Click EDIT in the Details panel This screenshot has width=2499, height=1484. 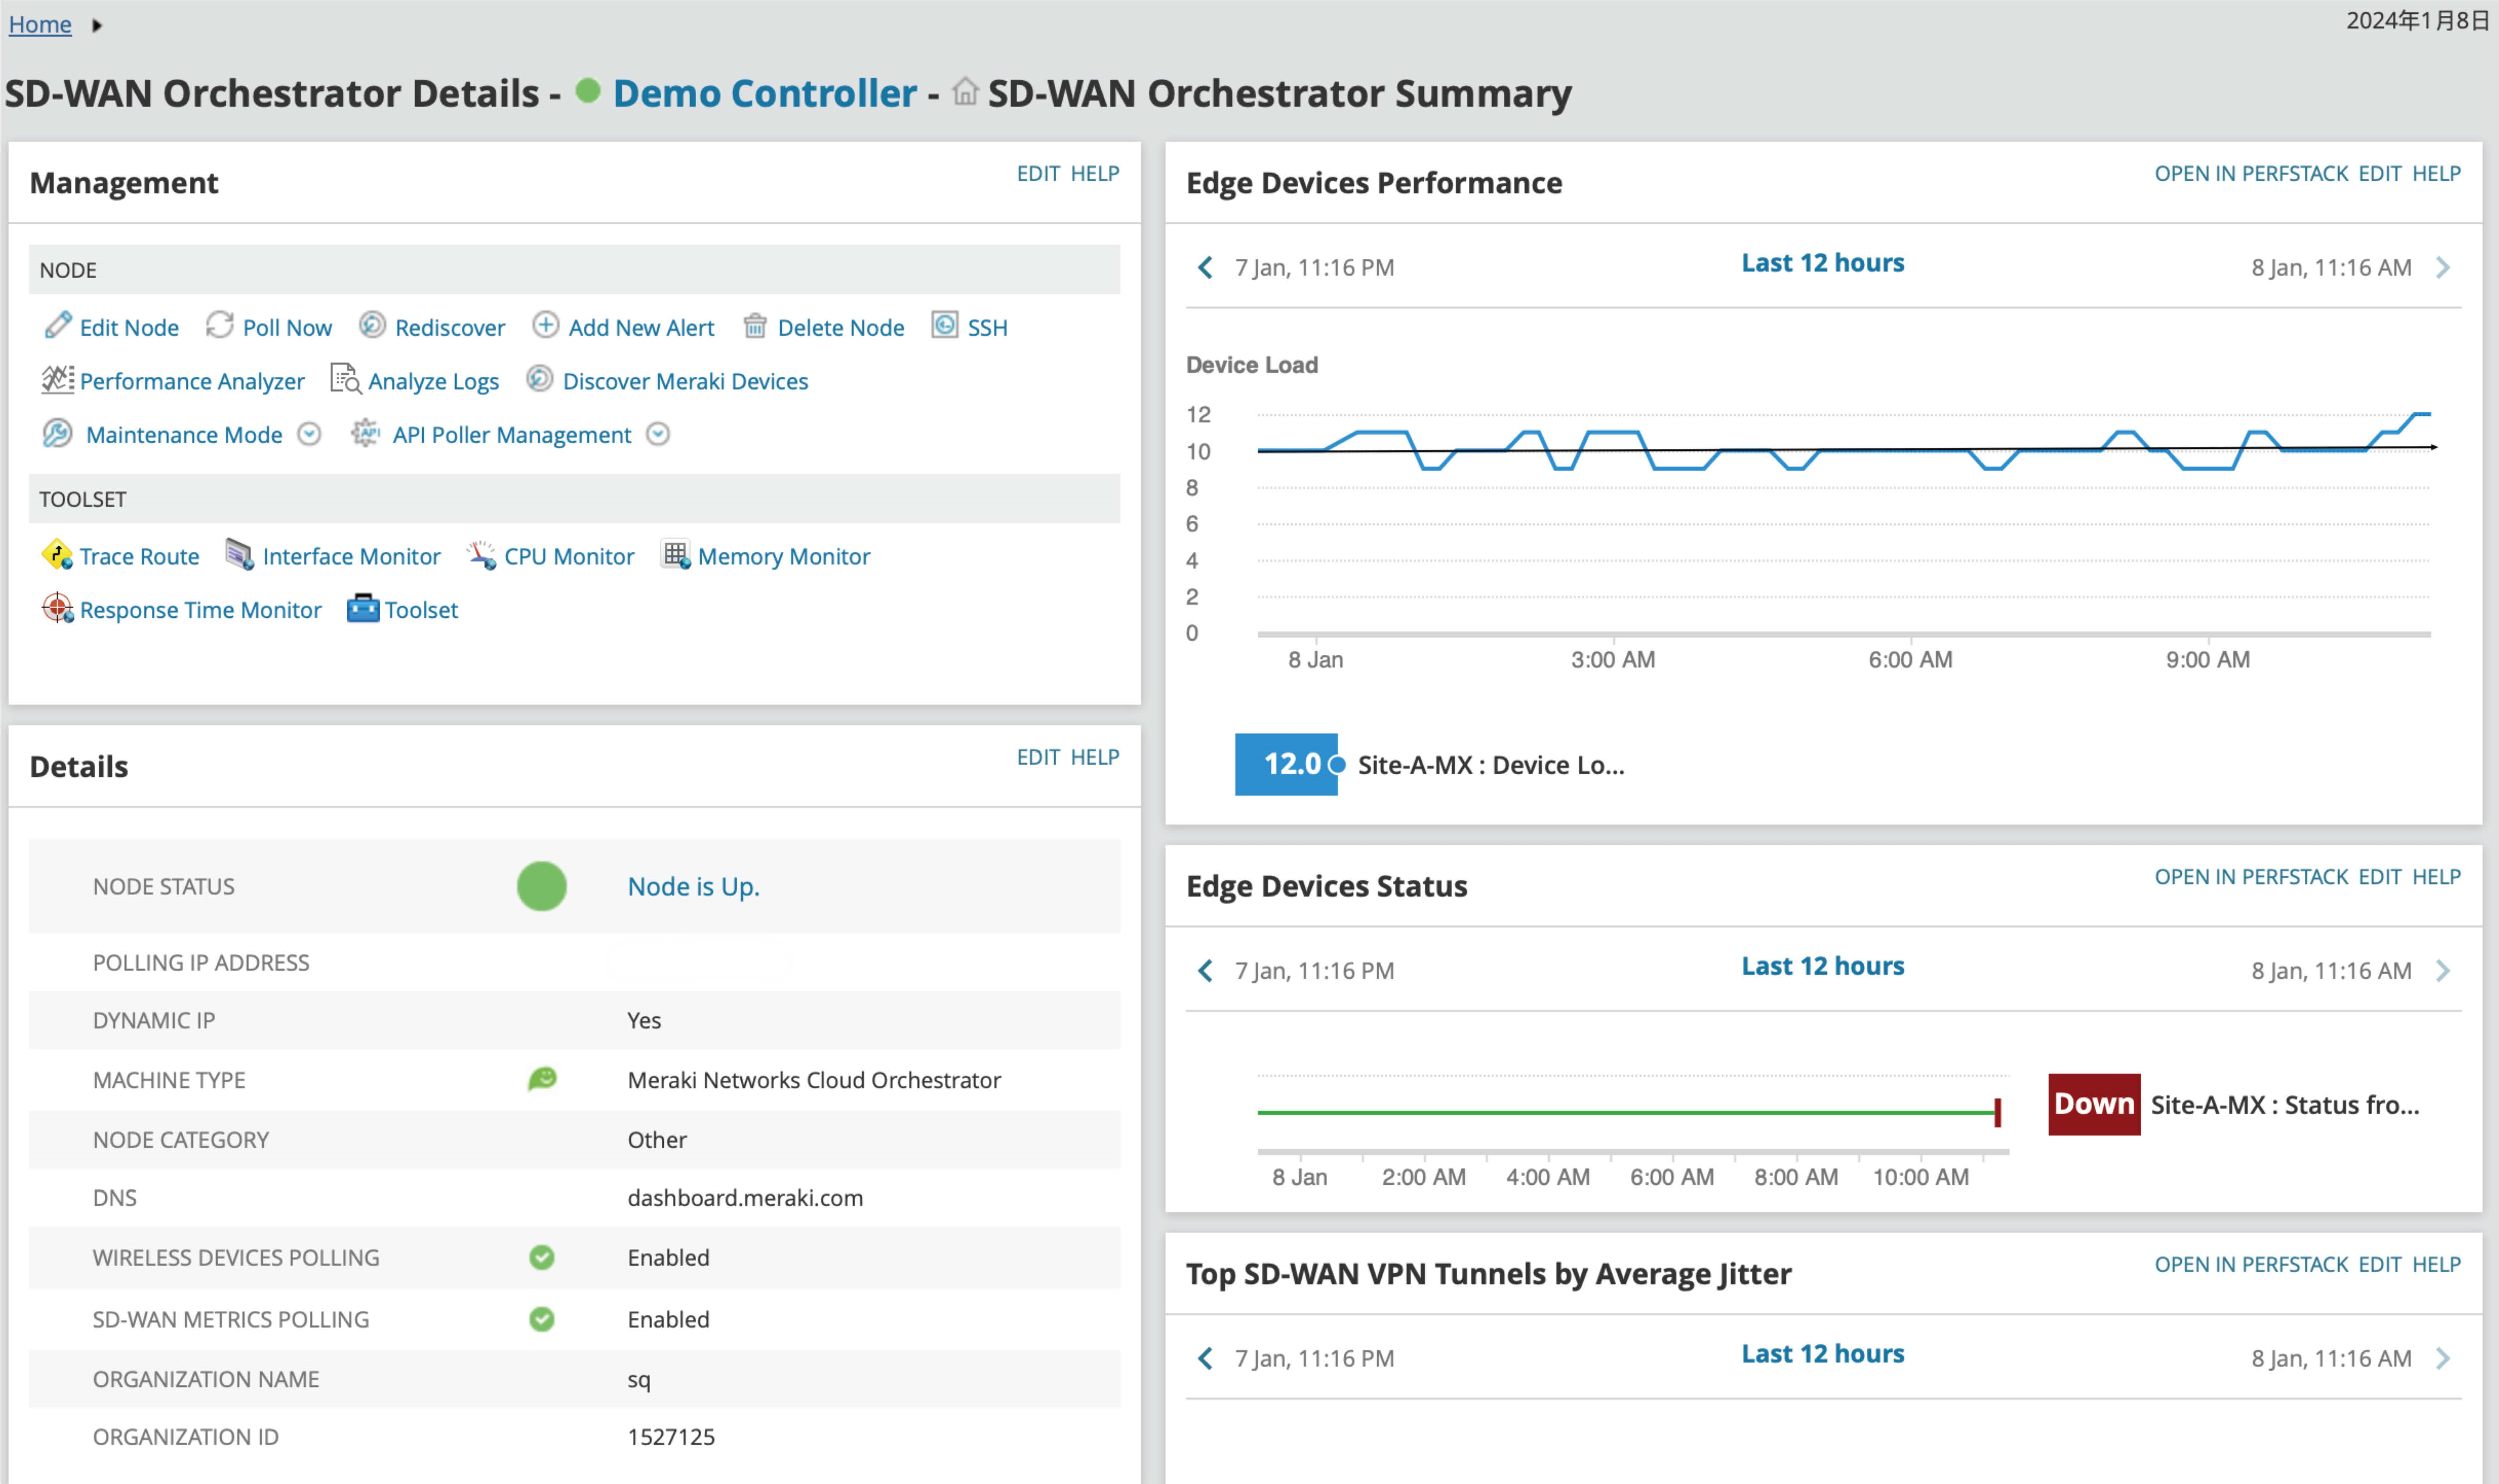[x=1037, y=758]
